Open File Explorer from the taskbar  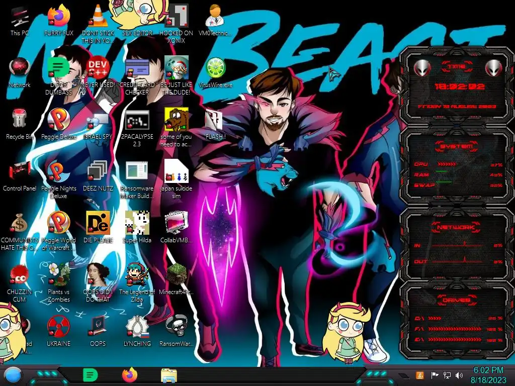169,375
